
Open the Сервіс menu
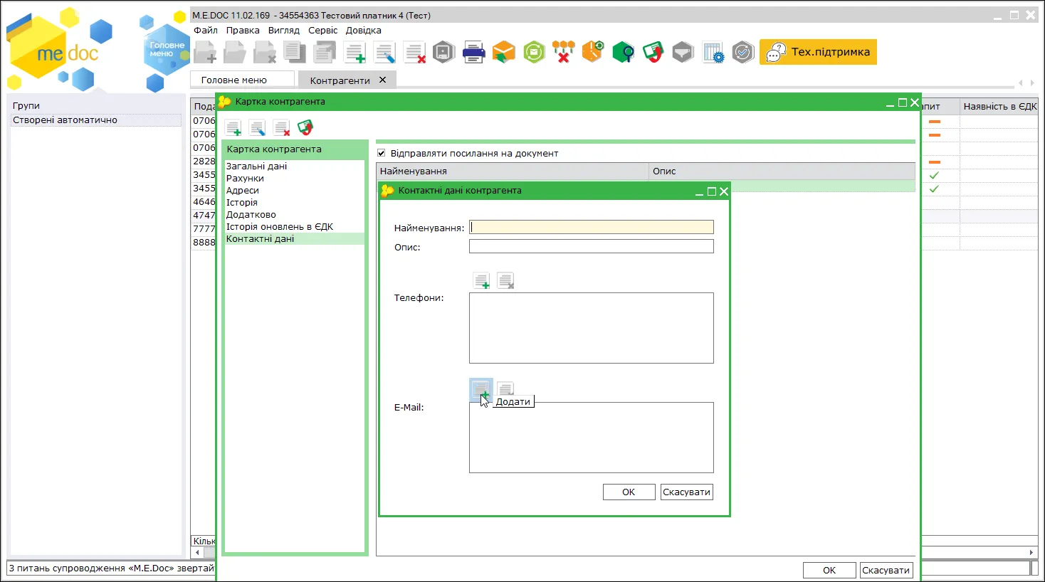point(322,31)
